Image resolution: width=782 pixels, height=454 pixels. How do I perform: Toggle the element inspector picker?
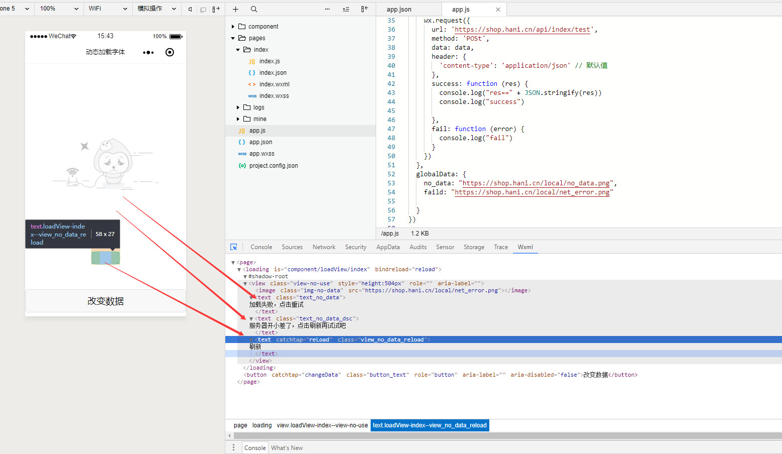234,247
